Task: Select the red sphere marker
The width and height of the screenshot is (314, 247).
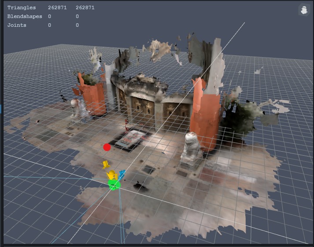Action: coord(107,147)
